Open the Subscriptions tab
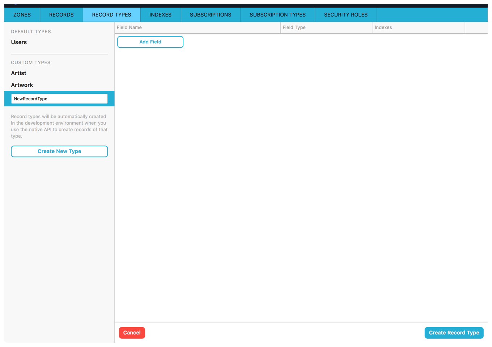This screenshot has width=492, height=347. tap(210, 15)
